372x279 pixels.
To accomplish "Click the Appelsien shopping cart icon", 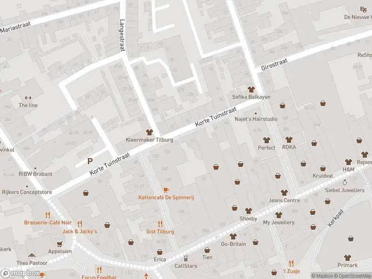I will [60, 243].
